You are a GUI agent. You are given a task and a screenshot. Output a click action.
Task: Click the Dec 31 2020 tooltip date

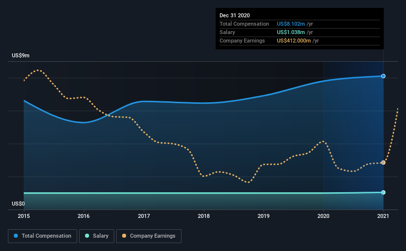[x=234, y=15]
